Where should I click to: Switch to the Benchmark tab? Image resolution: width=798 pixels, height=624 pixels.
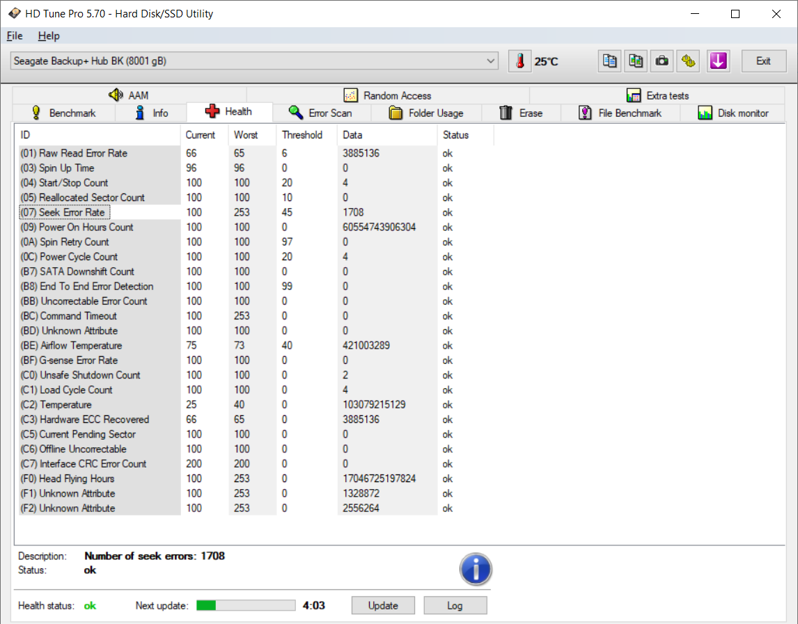(x=64, y=113)
